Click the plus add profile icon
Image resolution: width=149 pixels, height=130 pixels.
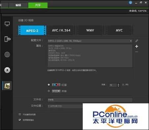coord(136,46)
